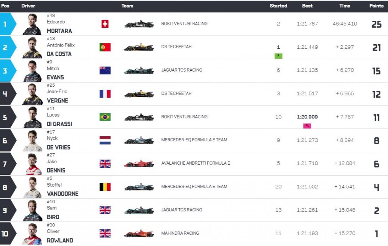This screenshot has width=388, height=246.
Task: Open the EVANS driver name link
Action: pyautogui.click(x=55, y=77)
